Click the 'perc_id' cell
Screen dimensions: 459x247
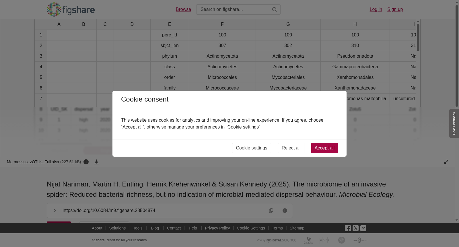coord(170,35)
